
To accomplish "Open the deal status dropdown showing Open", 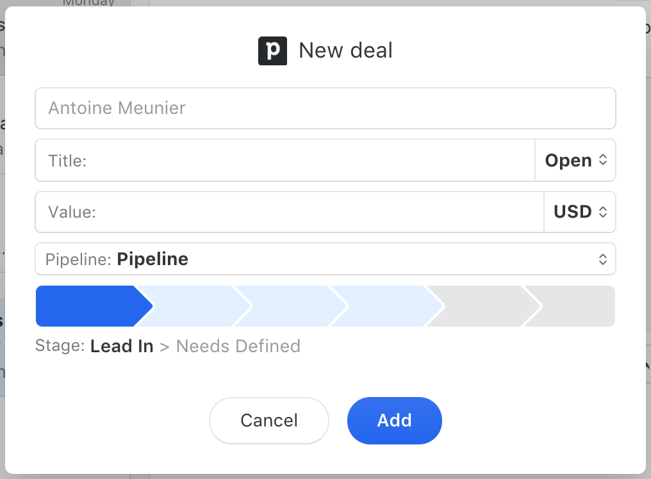I will (x=575, y=160).
